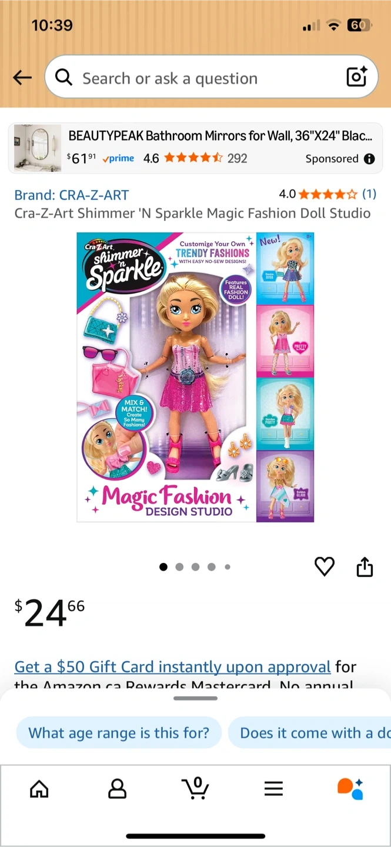This screenshot has width=391, height=847.
Task: Open Brand: CRA-Z-ART store link
Action: coord(71,195)
